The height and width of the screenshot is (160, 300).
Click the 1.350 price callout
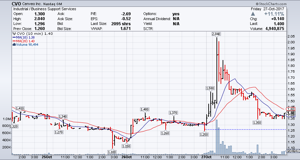[x=257, y=122]
